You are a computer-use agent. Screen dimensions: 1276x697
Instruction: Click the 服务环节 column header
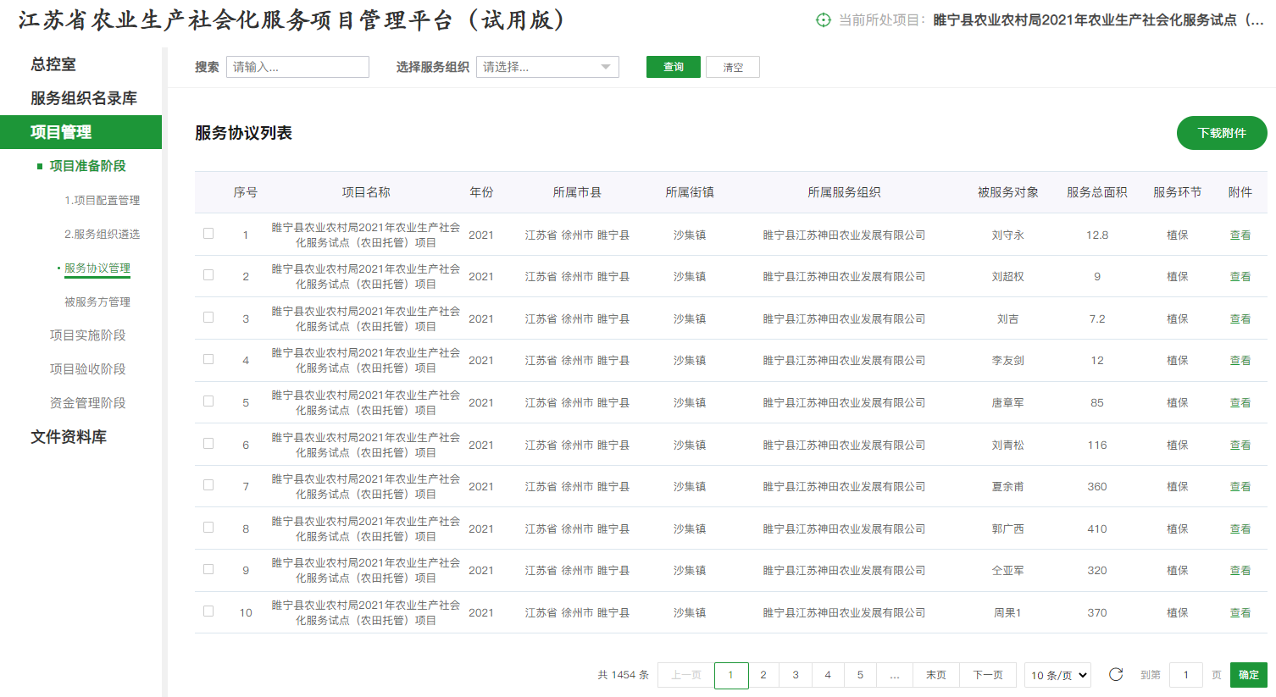pyautogui.click(x=1178, y=192)
